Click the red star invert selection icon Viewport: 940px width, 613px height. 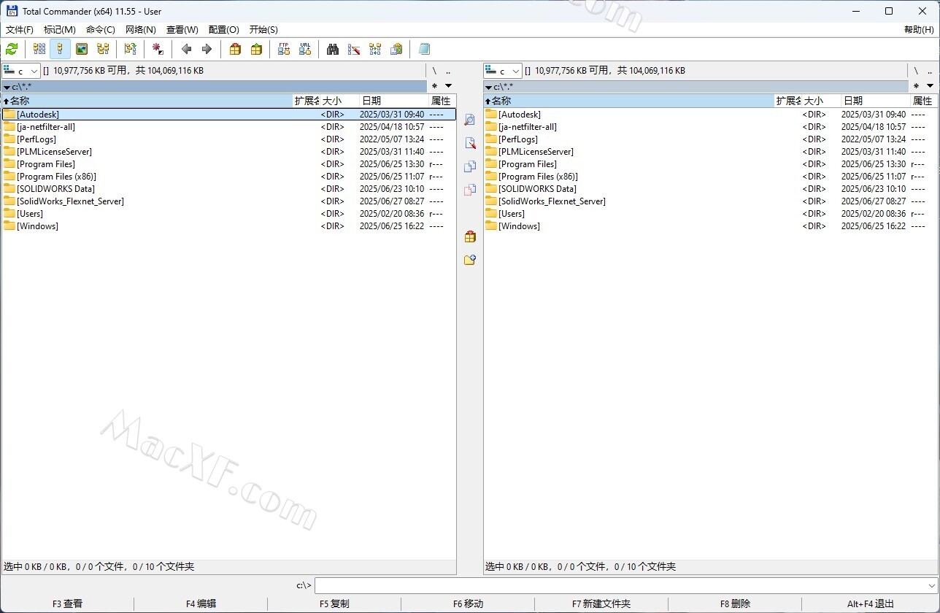tap(158, 49)
